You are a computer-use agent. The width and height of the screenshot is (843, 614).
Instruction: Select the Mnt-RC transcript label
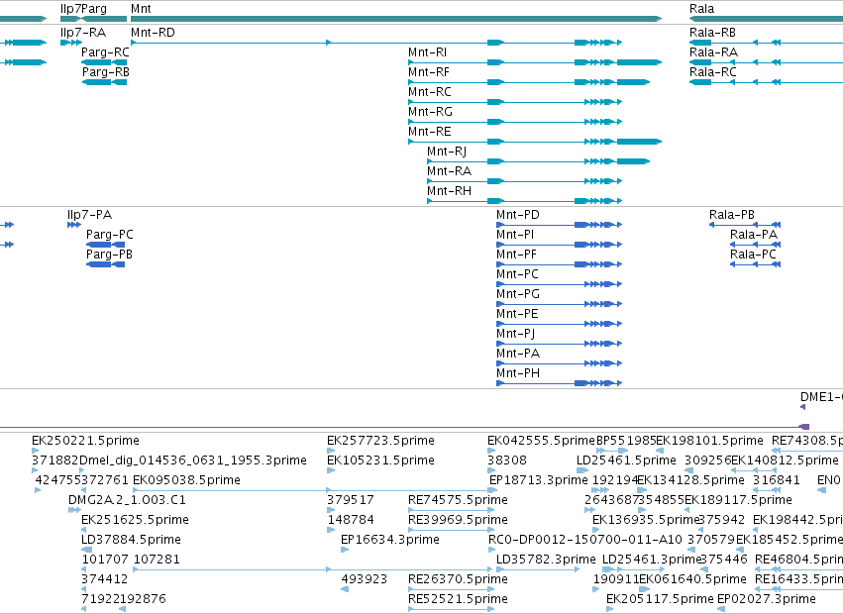(430, 92)
